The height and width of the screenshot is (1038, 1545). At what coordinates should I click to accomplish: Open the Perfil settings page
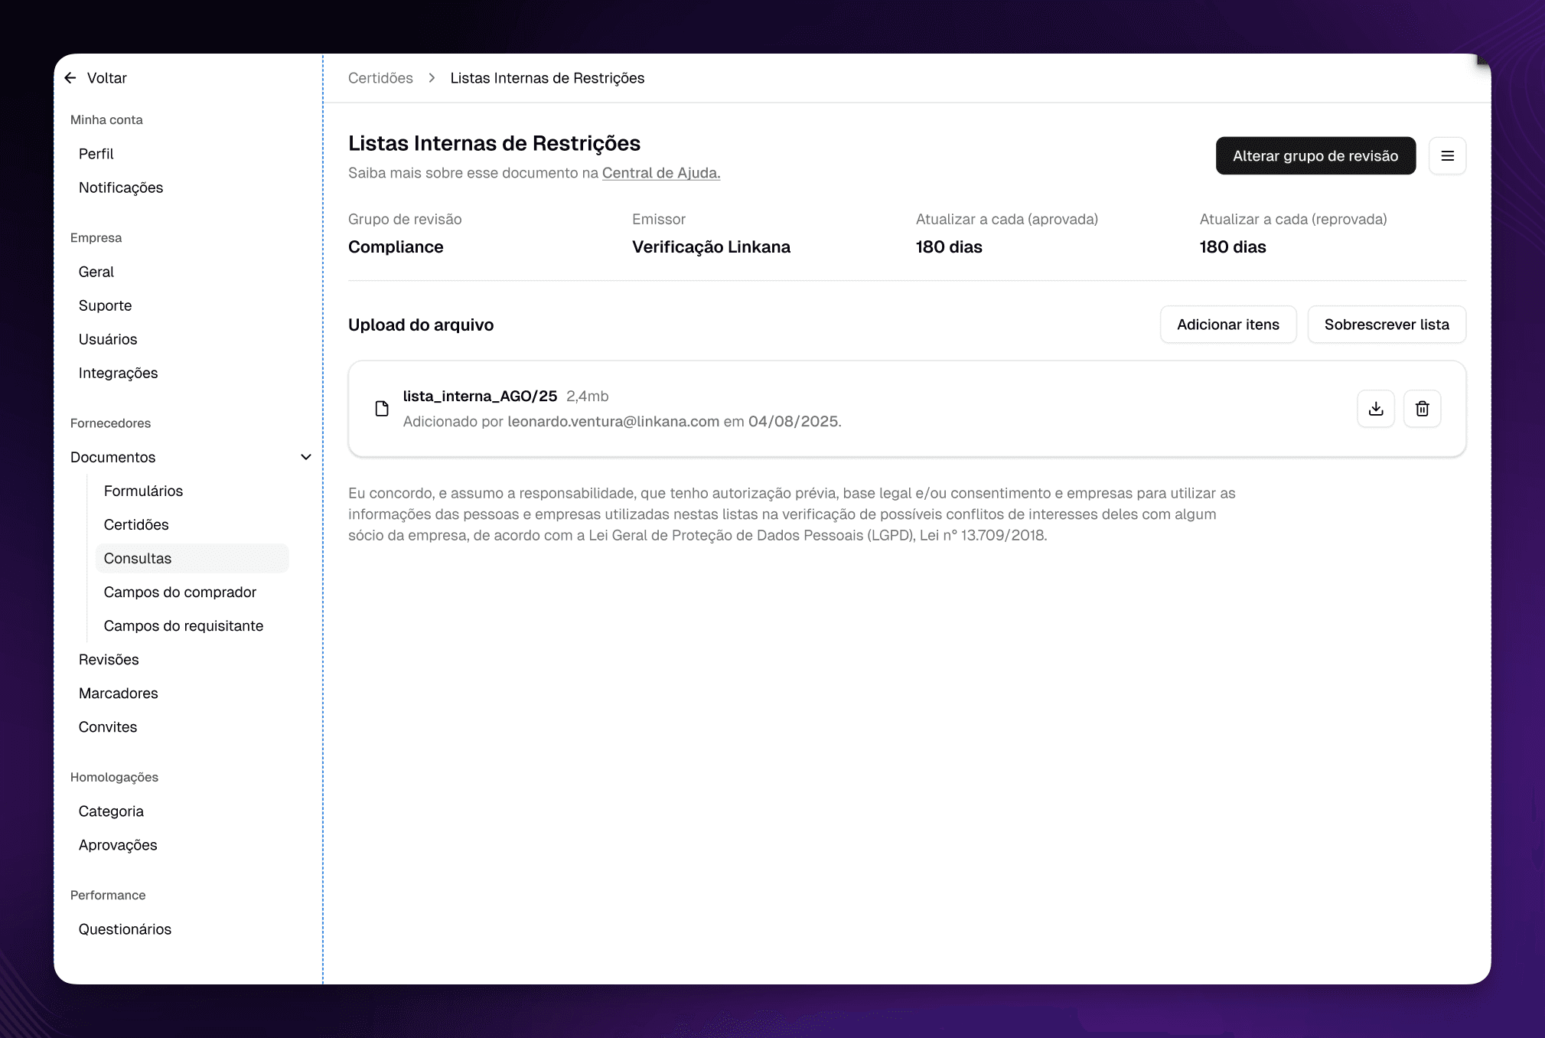(x=96, y=154)
